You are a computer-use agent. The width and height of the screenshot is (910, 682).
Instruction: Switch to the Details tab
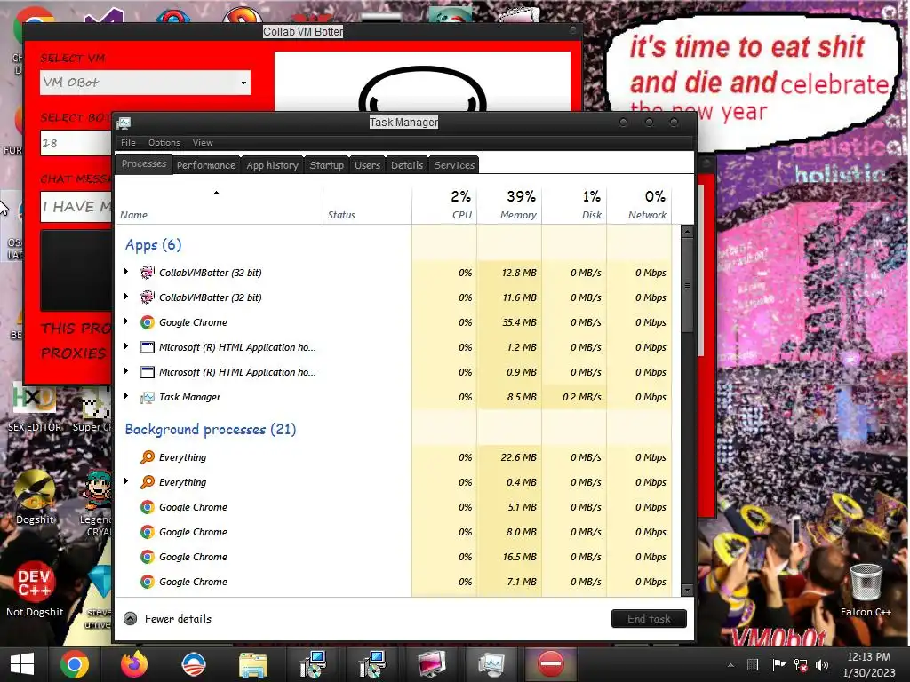tap(407, 165)
